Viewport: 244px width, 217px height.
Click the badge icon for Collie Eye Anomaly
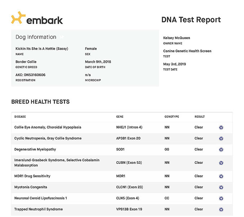[x=221, y=127]
